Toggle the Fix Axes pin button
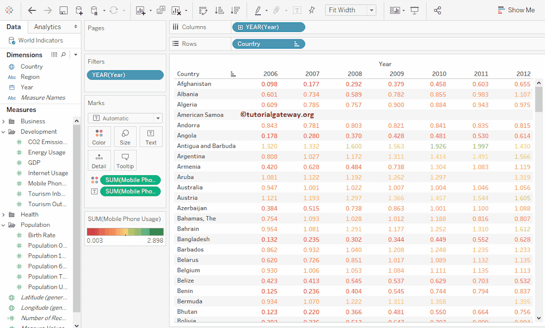 [312, 10]
